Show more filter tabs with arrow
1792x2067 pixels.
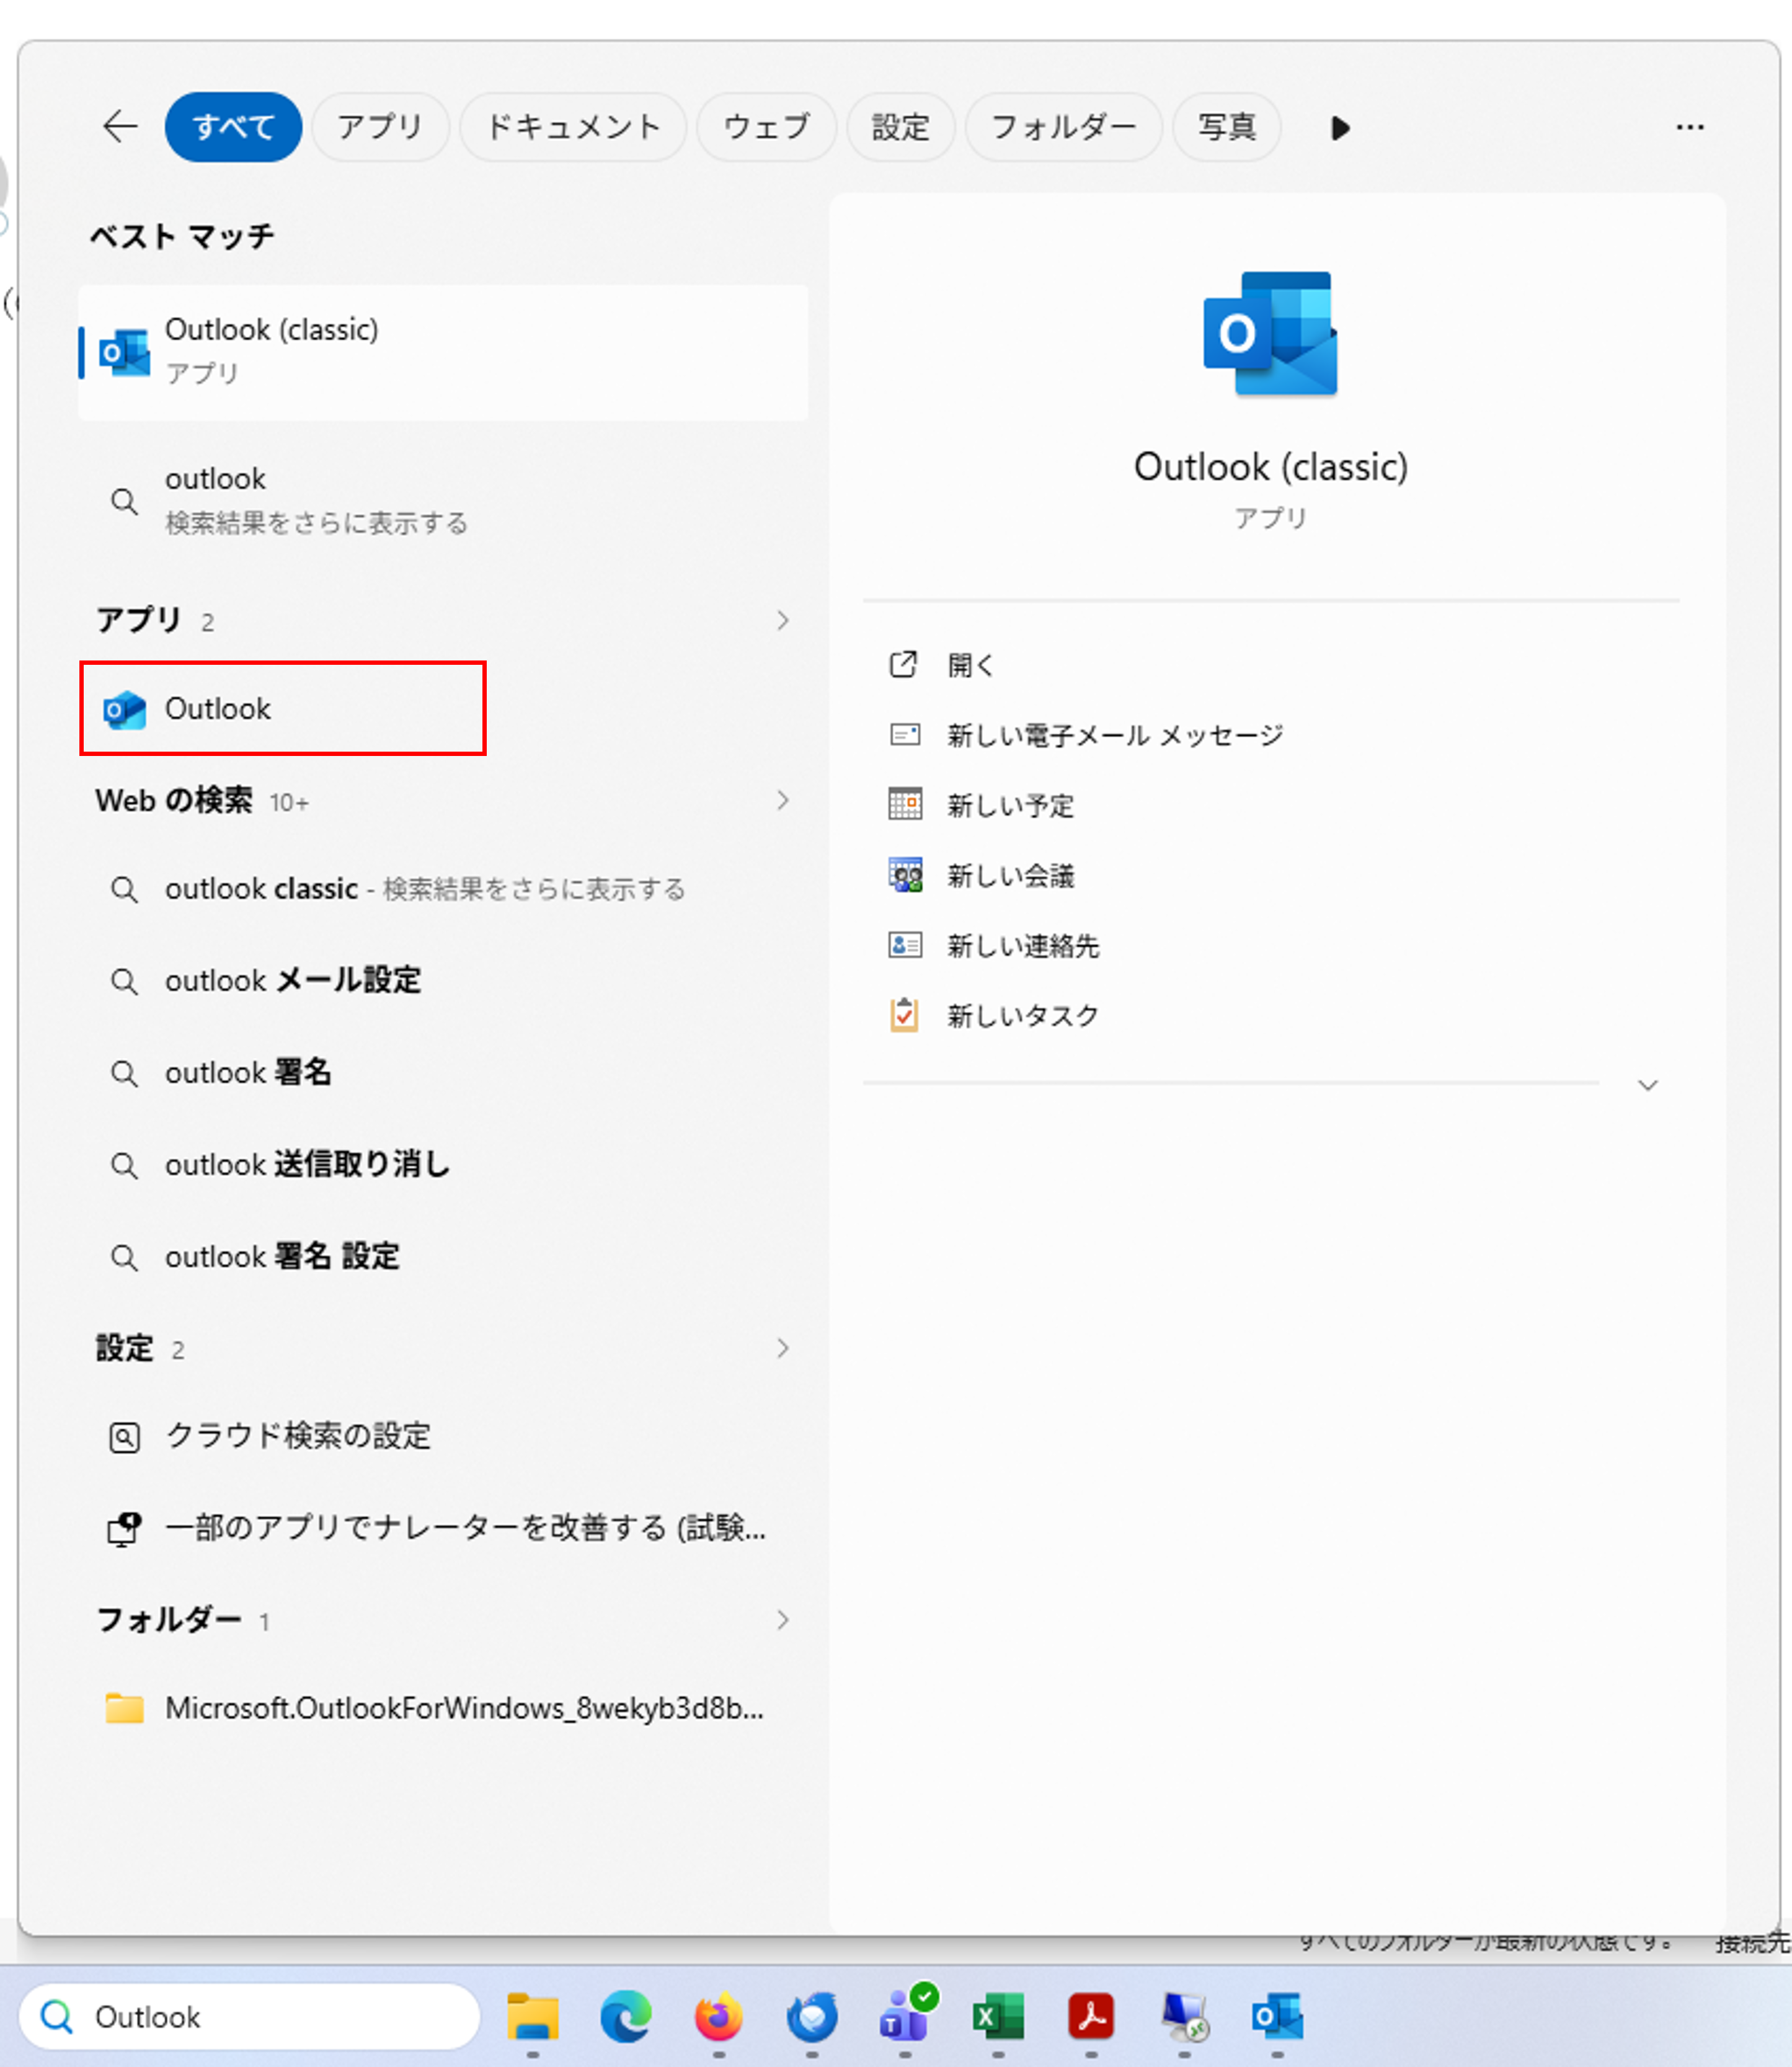pyautogui.click(x=1340, y=128)
